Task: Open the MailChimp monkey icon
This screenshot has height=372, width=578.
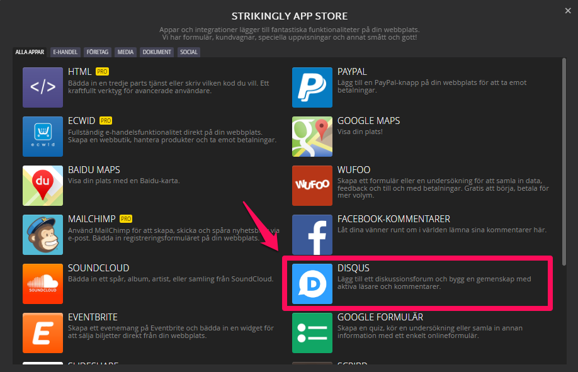Action: pos(43,235)
